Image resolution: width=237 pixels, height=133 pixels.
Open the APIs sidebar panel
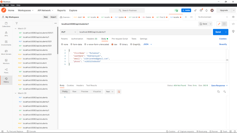[x=6, y=34]
